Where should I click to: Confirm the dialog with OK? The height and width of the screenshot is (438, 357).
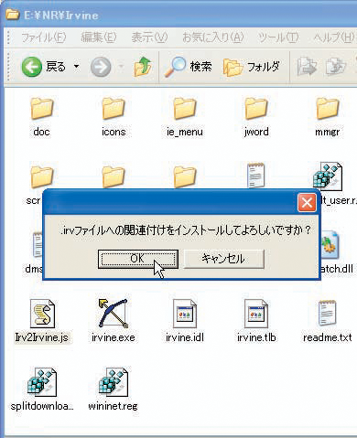pos(138,259)
